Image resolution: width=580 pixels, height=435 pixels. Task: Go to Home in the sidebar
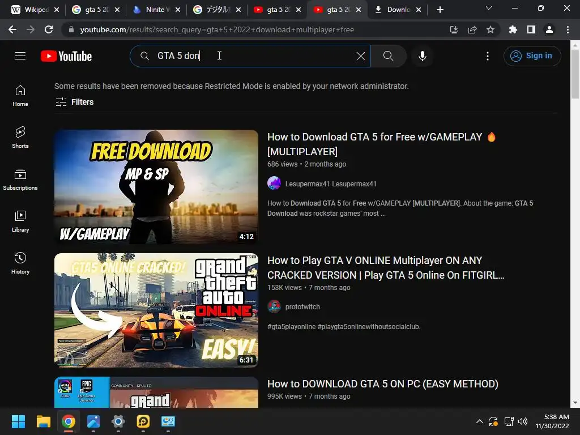click(x=20, y=96)
